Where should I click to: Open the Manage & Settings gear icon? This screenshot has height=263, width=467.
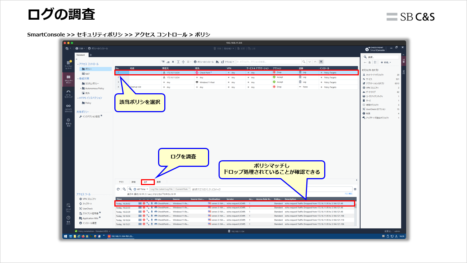68,122
